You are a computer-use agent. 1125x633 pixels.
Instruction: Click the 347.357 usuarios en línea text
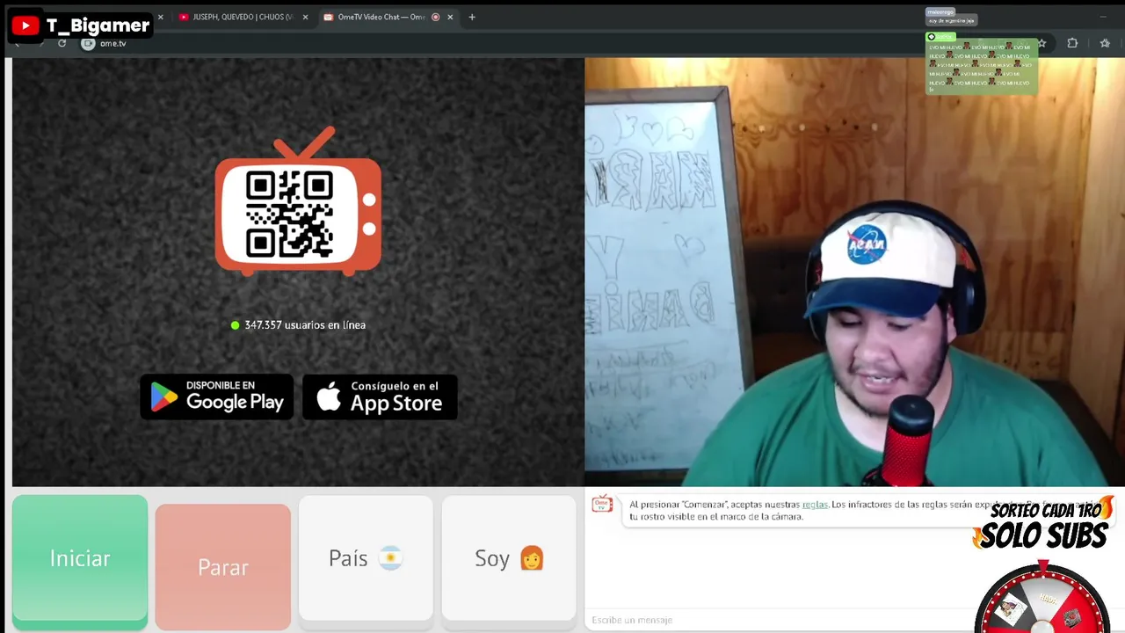point(305,325)
